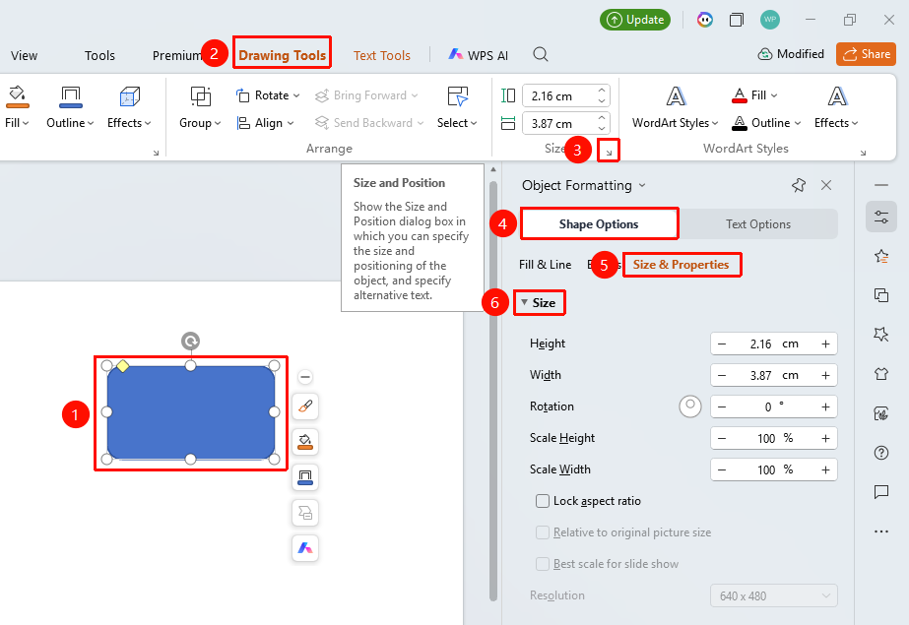The width and height of the screenshot is (909, 625).
Task: Open the shape Effects 3D cube icon
Action: pyautogui.click(x=129, y=96)
